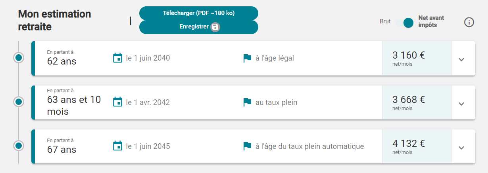The image size is (488, 173).
Task: Select the Net avant impôts label
Action: [431, 21]
